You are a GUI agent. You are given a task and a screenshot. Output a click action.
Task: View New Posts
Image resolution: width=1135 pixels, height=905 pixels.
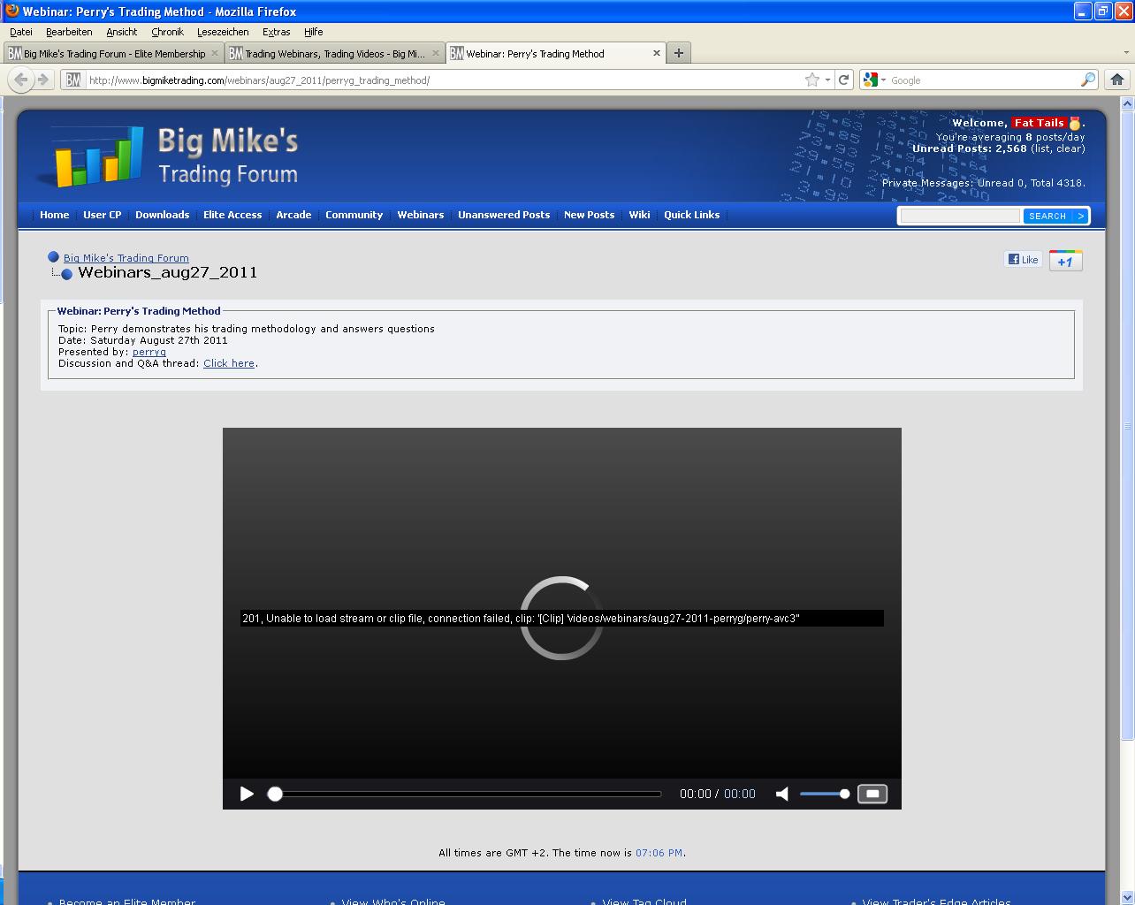(589, 215)
